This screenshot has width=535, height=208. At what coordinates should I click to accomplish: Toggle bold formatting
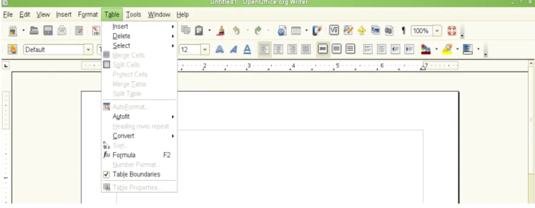220,49
